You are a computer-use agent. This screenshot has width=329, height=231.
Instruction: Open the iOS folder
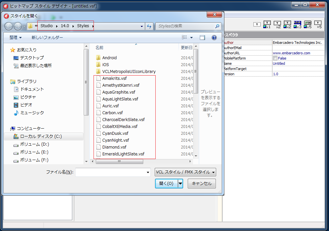pyautogui.click(x=106, y=65)
